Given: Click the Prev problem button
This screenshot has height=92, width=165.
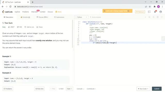Looking at the screenshot, I should click(x=53, y=89).
